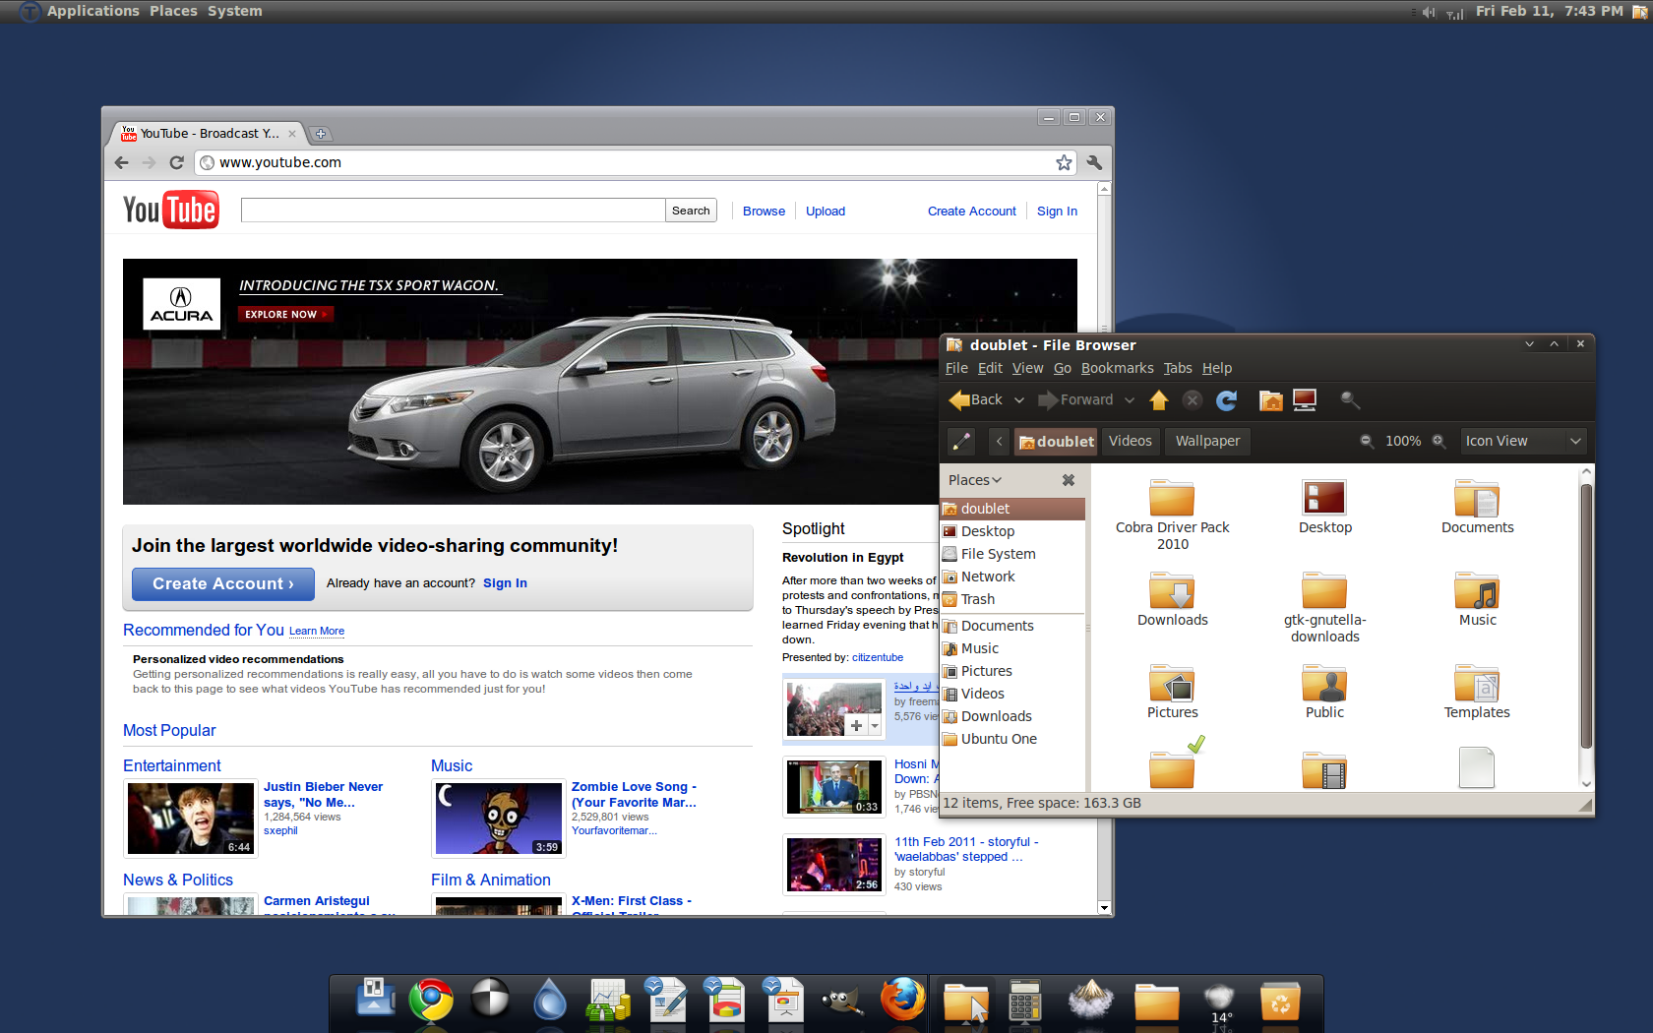The height and width of the screenshot is (1033, 1653).
Task: Click the File Browser vertical scrollbar
Action: pyautogui.click(x=1585, y=615)
